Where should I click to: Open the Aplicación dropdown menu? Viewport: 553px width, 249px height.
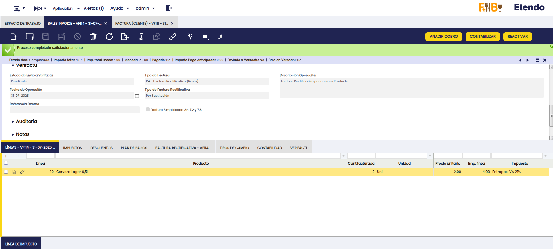coord(66,8)
